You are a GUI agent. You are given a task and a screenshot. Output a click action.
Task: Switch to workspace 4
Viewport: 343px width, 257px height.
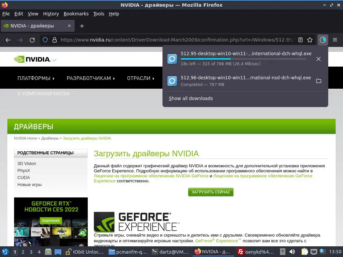(x=39, y=252)
